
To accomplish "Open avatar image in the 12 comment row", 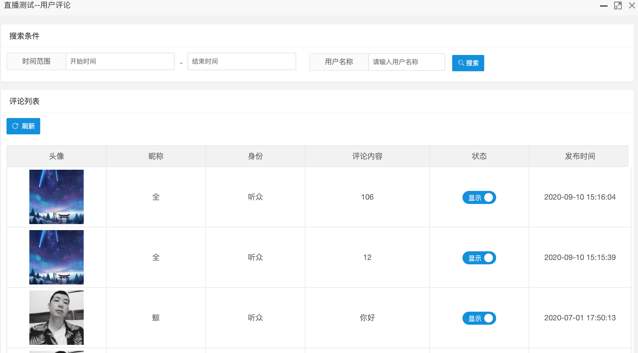I will coord(57,257).
